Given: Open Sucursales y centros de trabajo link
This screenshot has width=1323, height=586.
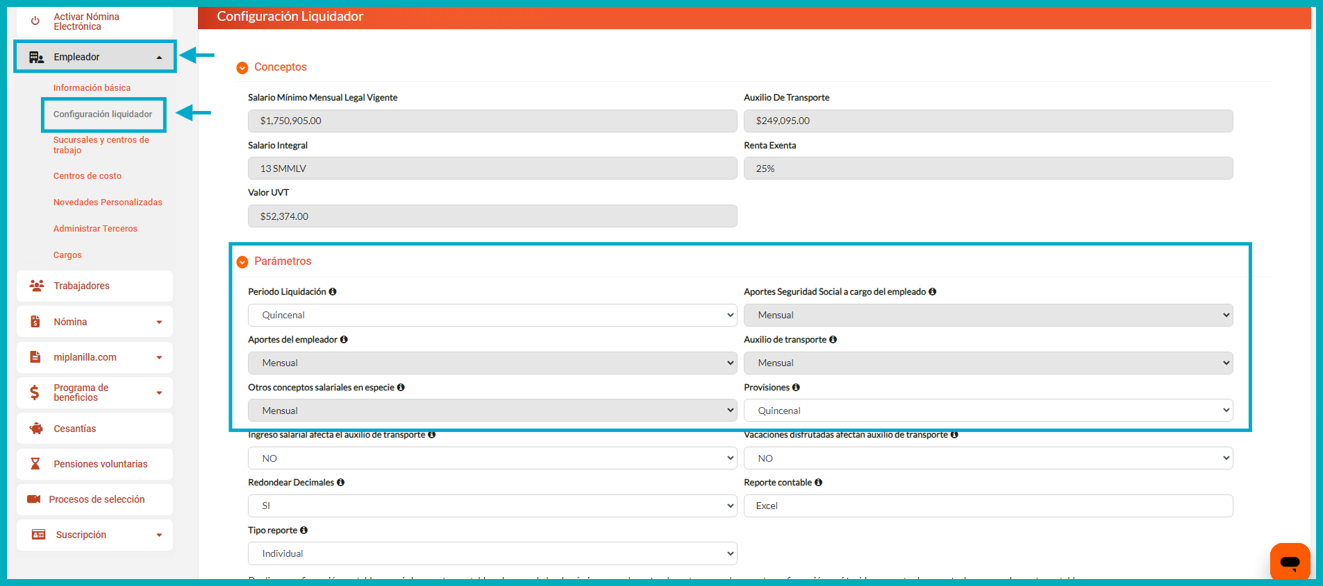Looking at the screenshot, I should pyautogui.click(x=101, y=145).
